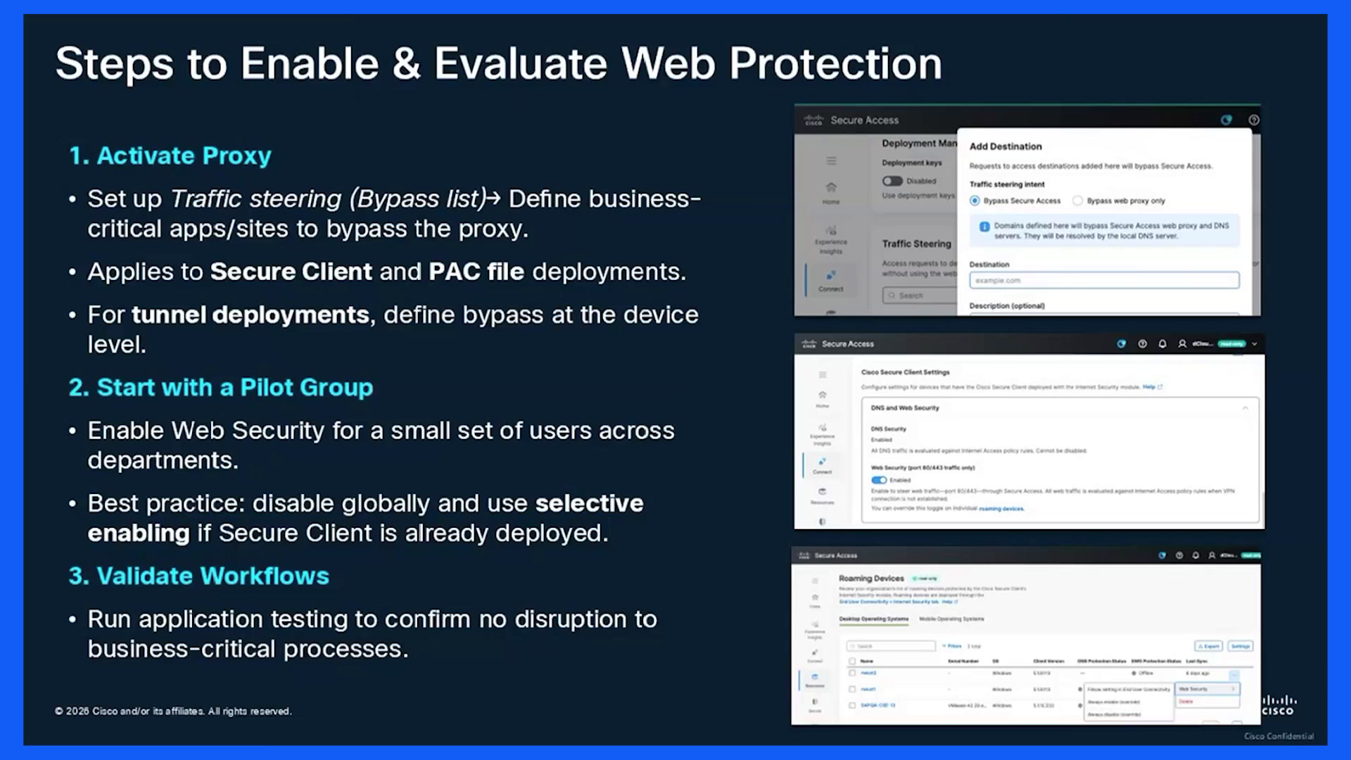Image resolution: width=1351 pixels, height=760 pixels.
Task: Select the Bypass Secure Access radio button
Action: 975,201
